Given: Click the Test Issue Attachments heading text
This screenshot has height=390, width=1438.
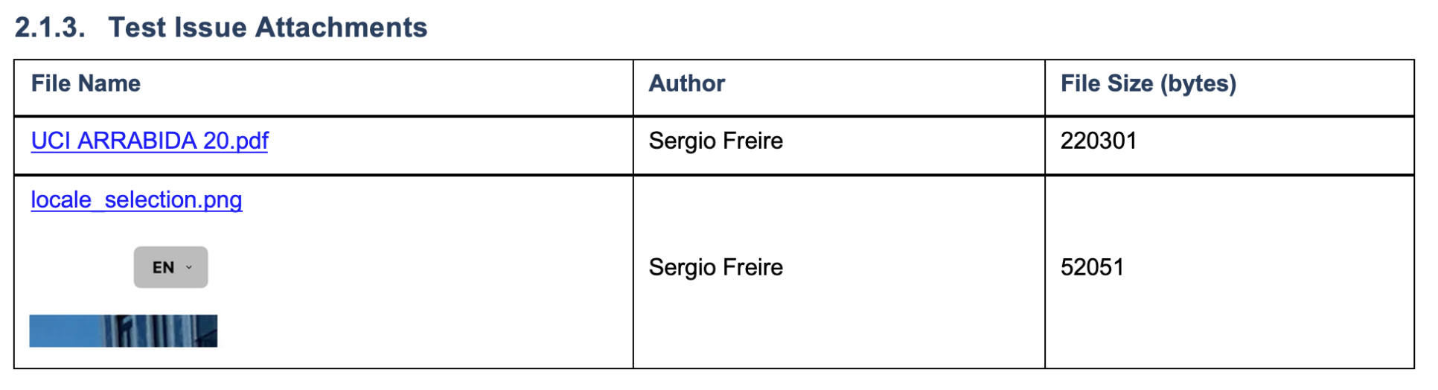Looking at the screenshot, I should point(268,28).
